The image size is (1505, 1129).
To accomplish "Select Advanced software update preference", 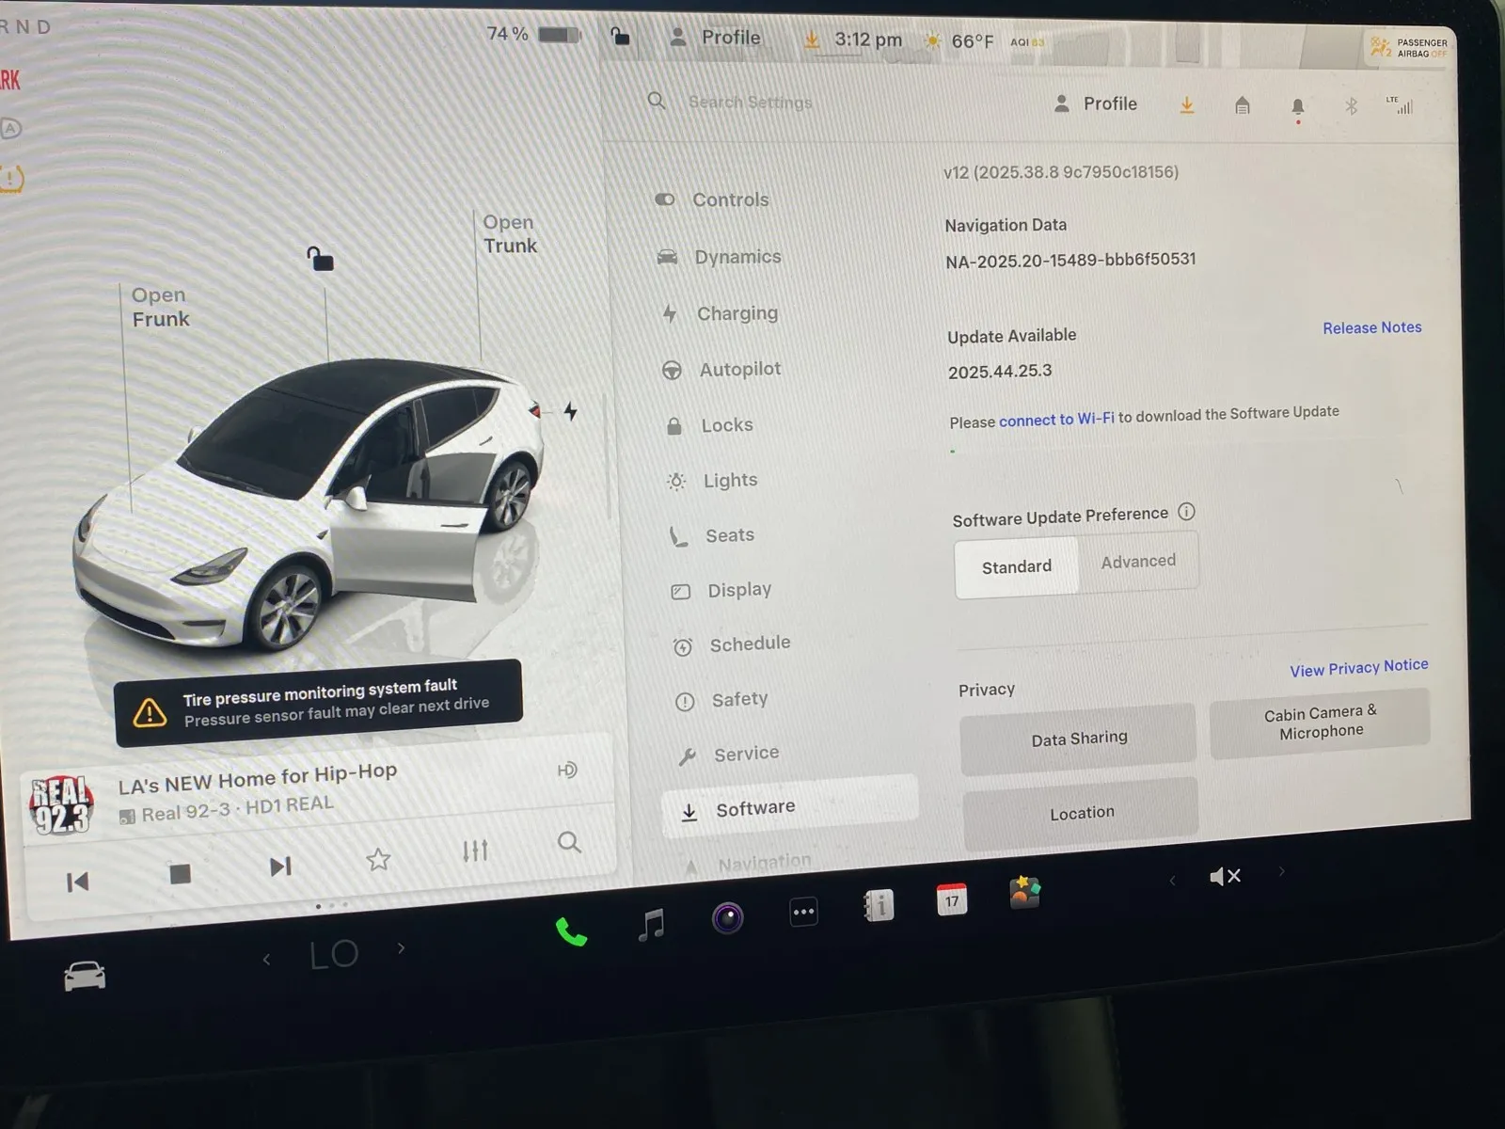I will point(1138,562).
